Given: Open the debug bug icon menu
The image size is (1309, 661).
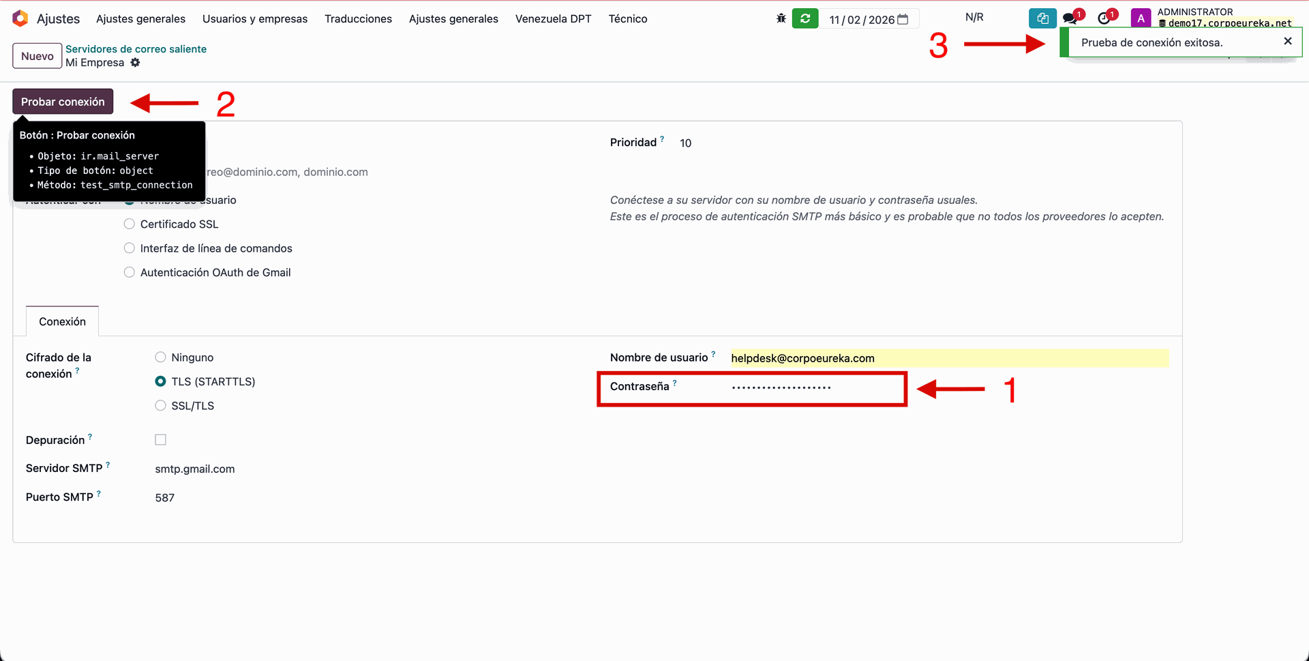Looking at the screenshot, I should tap(781, 18).
